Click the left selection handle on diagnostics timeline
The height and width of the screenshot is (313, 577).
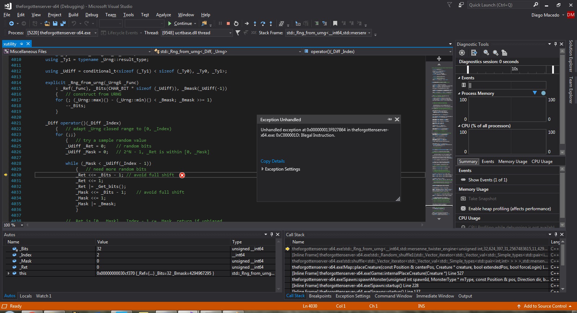[x=468, y=69]
